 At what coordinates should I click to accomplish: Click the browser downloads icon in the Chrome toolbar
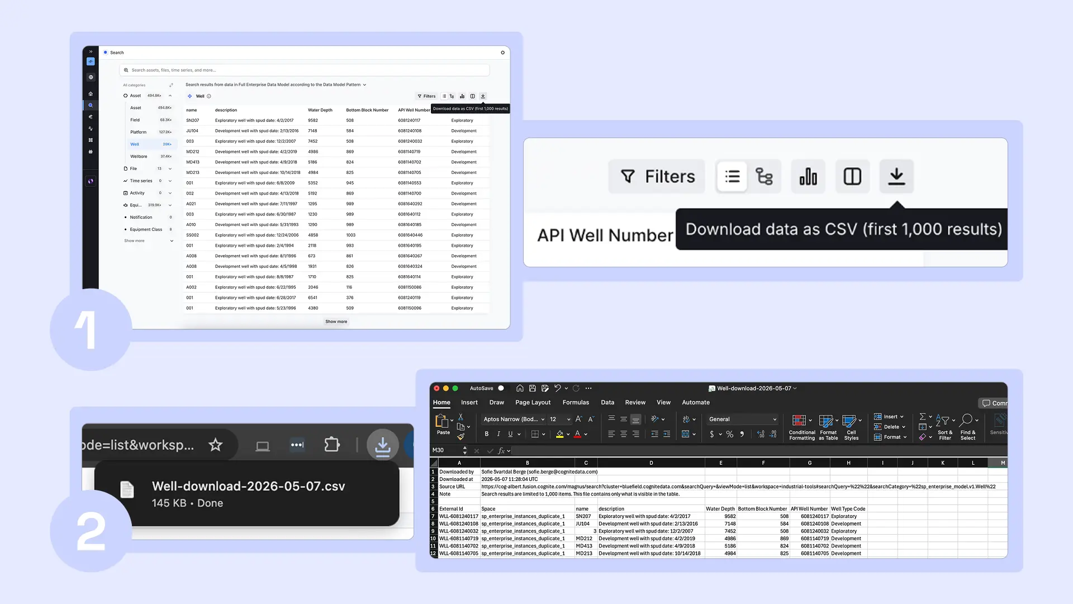(383, 446)
